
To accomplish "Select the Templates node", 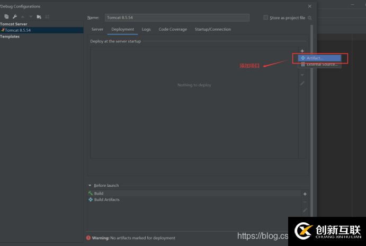I will tap(10, 37).
